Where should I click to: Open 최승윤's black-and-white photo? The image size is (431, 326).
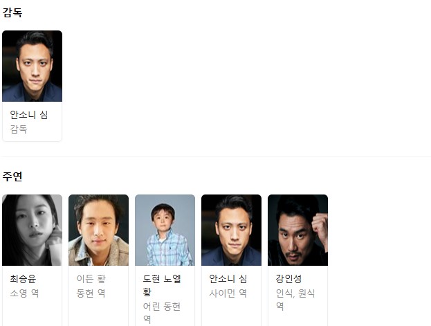pyautogui.click(x=32, y=230)
